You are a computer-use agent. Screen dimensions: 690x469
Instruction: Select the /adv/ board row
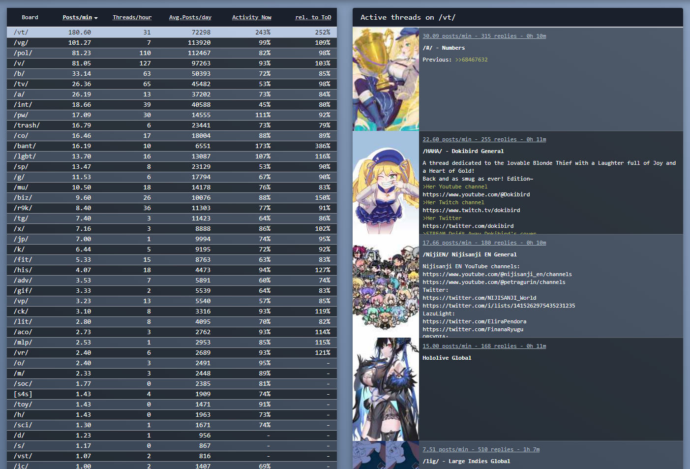[172, 281]
